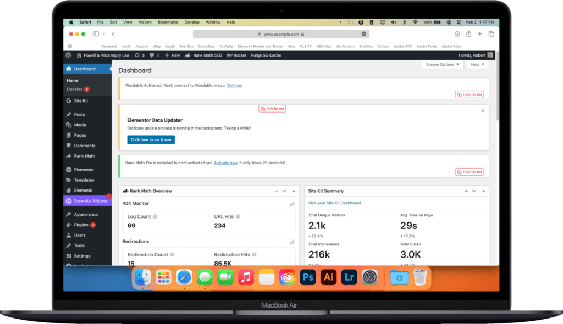563x324 pixels.
Task: Show Safari downloads
Action: [x=457, y=34]
